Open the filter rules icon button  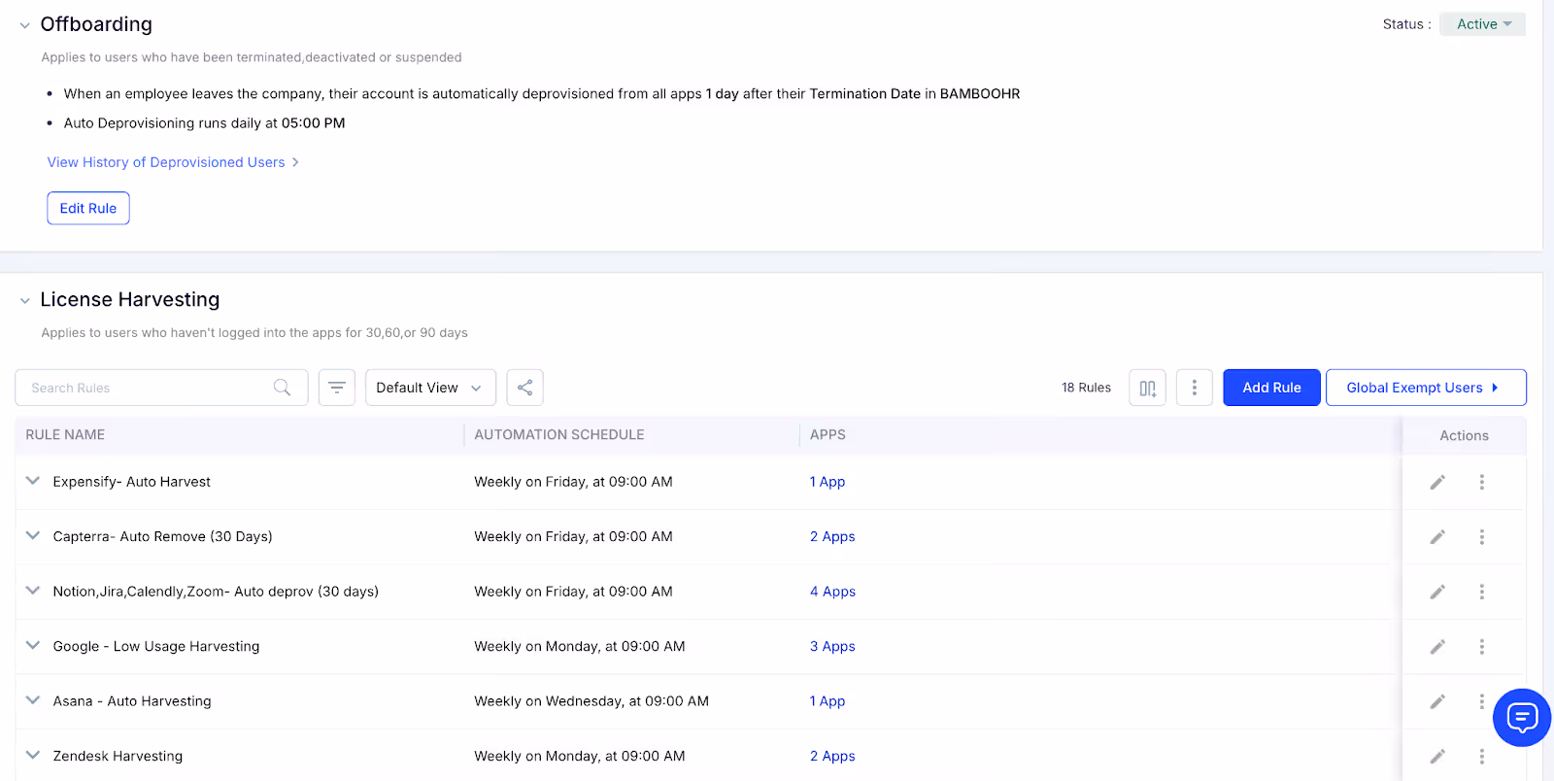click(x=337, y=388)
